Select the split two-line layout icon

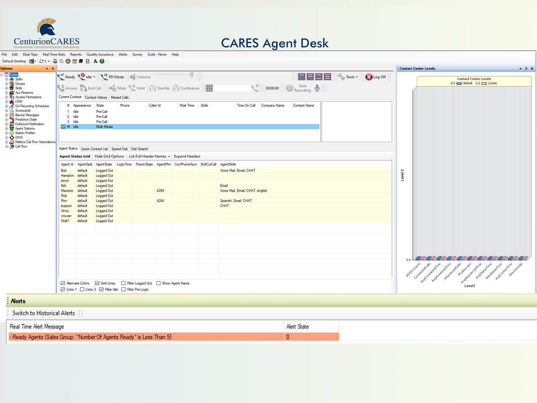click(x=319, y=77)
